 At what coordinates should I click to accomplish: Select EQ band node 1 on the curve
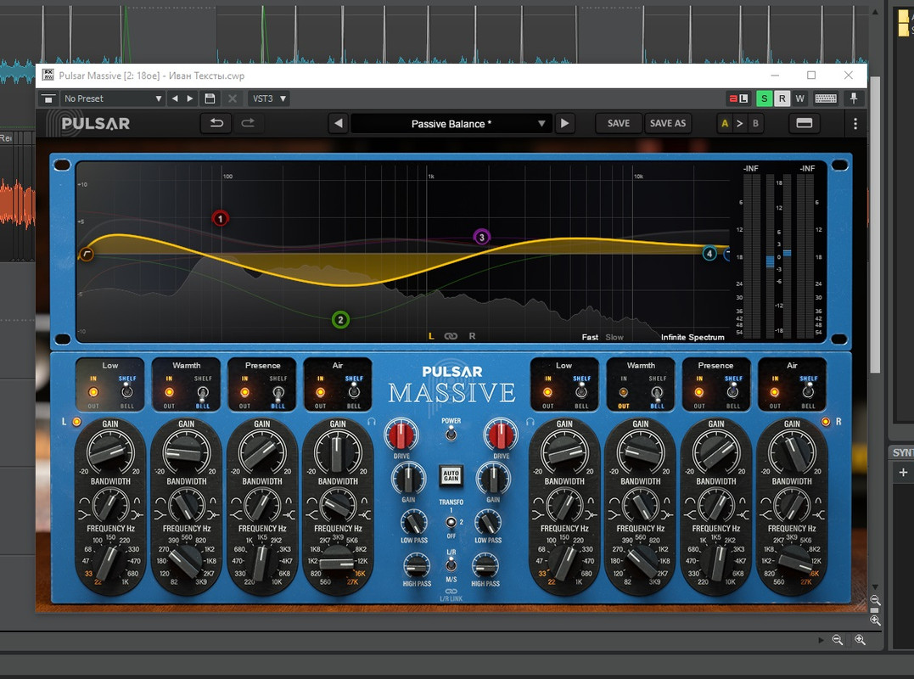[221, 219]
